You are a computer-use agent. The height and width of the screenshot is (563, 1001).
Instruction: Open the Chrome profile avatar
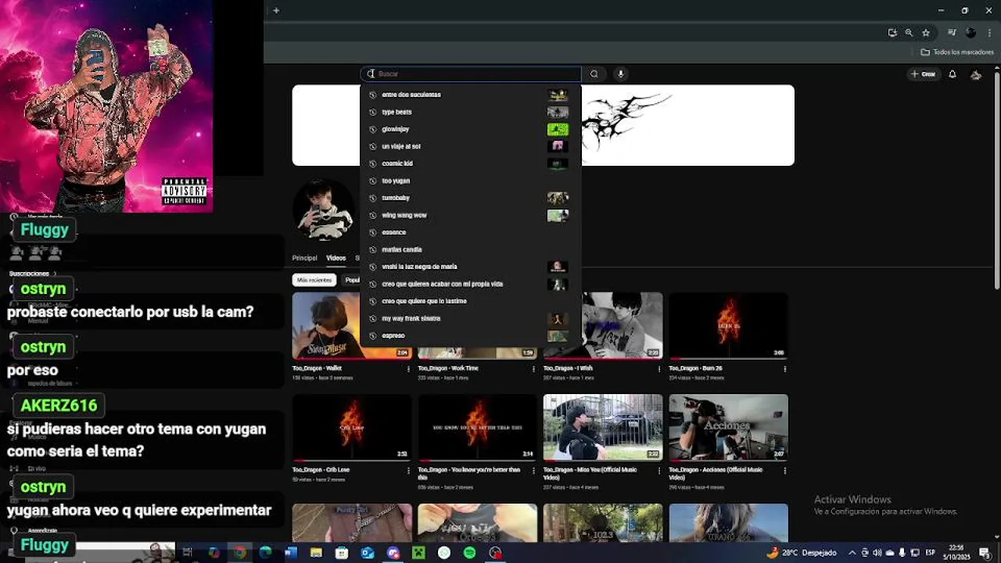[971, 33]
